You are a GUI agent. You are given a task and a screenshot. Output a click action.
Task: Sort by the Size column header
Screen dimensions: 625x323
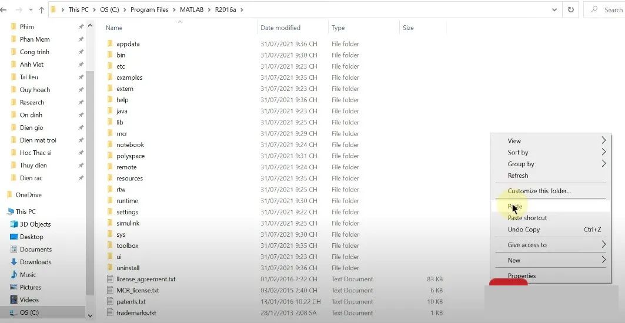click(408, 28)
